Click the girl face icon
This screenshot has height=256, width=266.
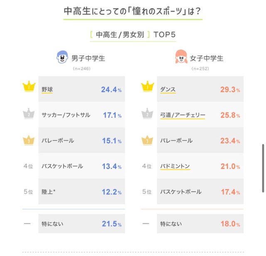pos(181,58)
